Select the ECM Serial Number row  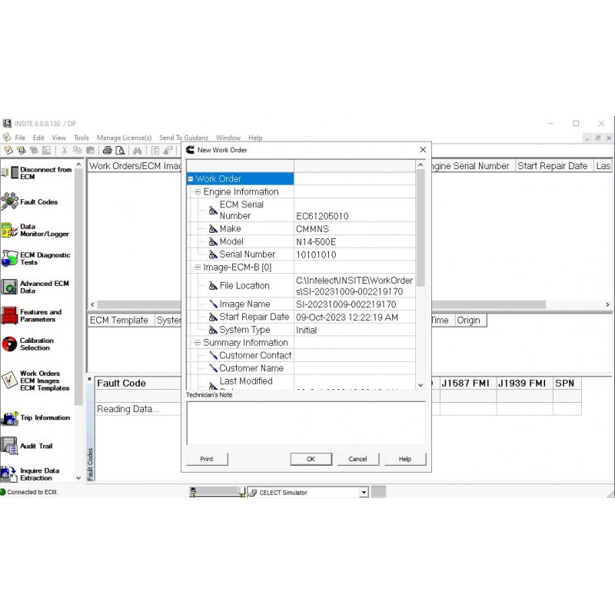click(301, 210)
